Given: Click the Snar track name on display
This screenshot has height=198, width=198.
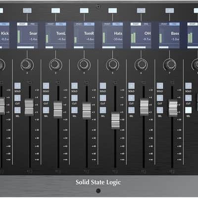Looking at the screenshot, I should point(33,33).
